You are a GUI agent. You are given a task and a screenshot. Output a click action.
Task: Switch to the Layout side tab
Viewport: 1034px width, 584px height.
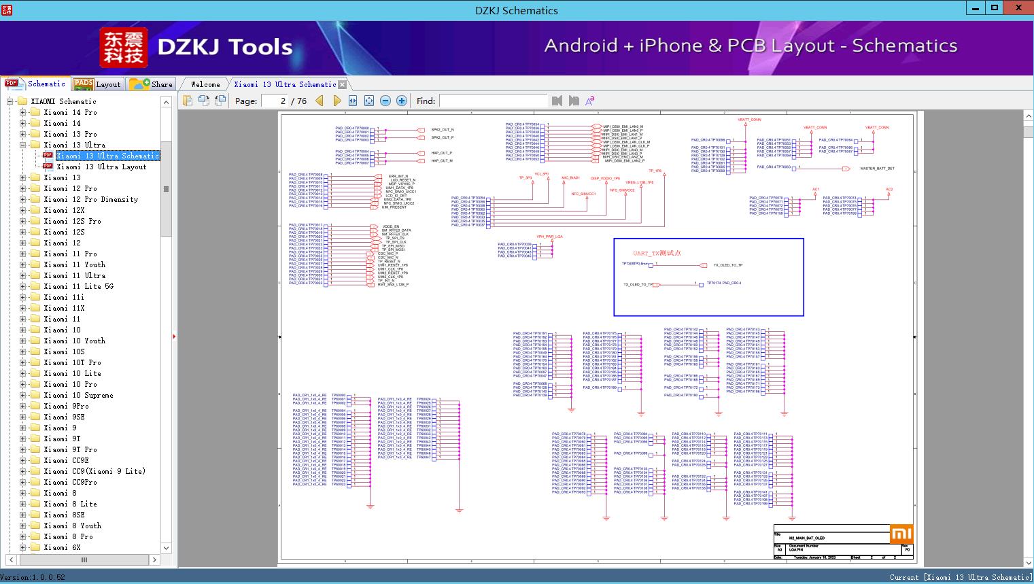pos(97,84)
